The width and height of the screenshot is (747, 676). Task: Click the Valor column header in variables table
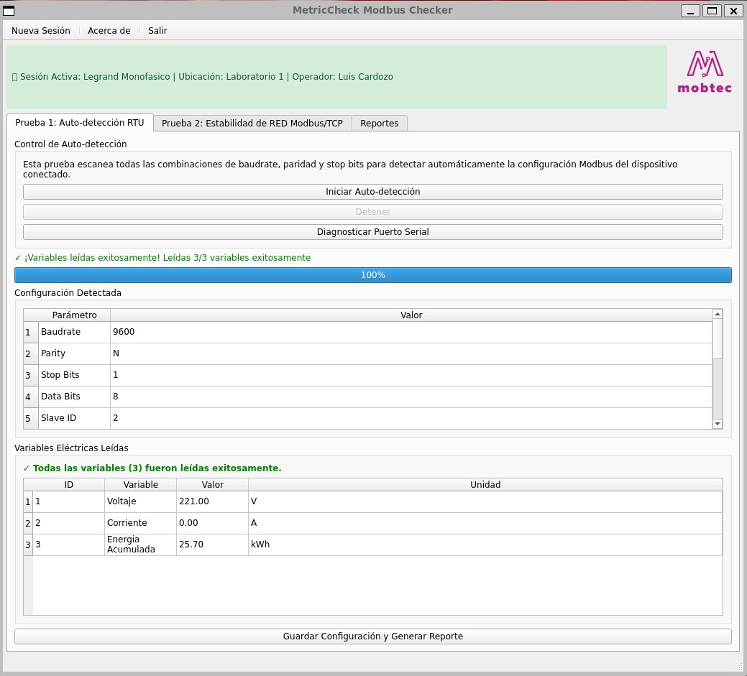(x=212, y=485)
